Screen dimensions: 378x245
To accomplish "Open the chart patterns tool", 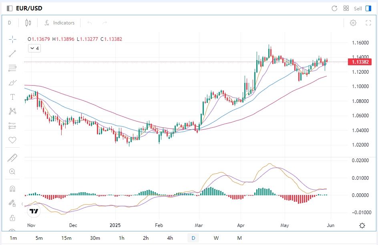I will 12,111.
